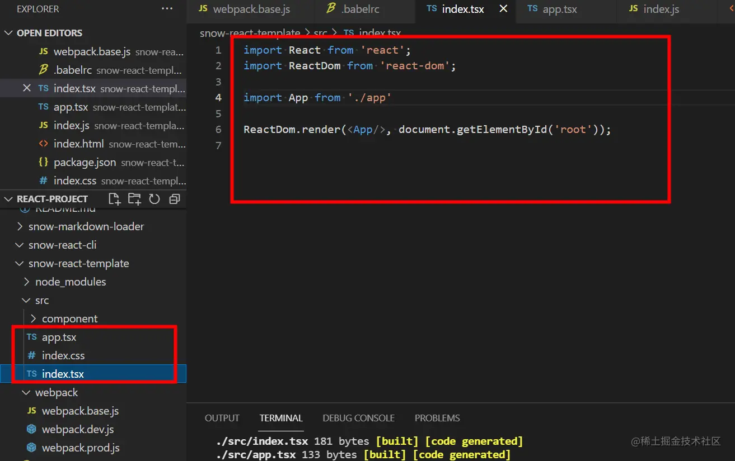Open index.js from Open Editors list
The image size is (735, 461).
tap(93, 125)
